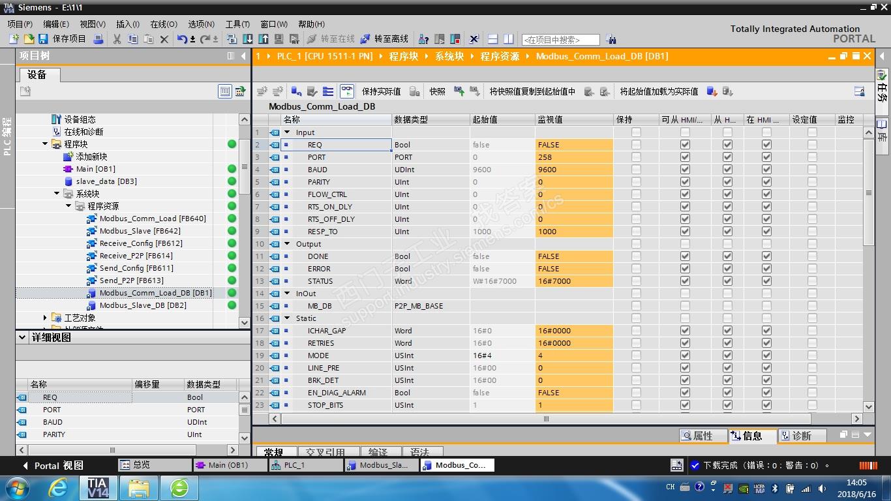Toggle HMI writable checkbox for MODE row
Screen dimensions: 891x501
pos(727,356)
